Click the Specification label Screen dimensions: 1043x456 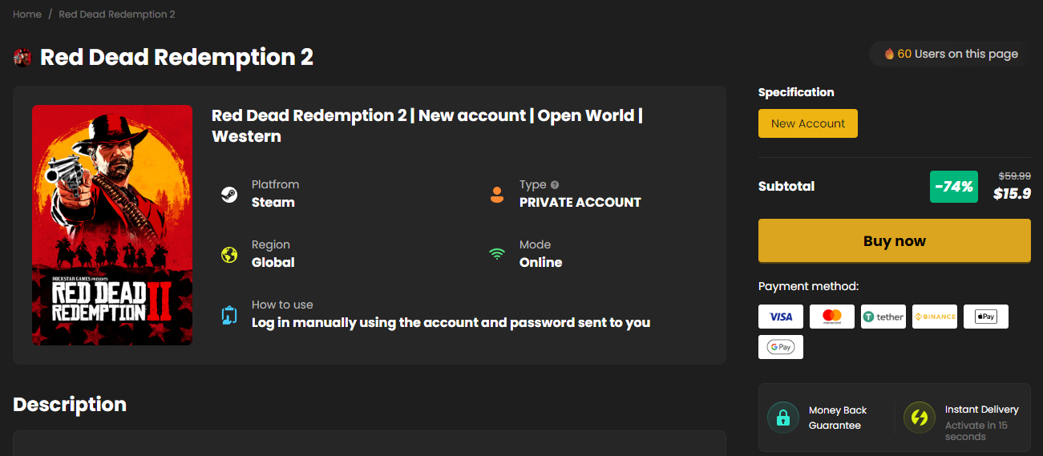point(796,92)
